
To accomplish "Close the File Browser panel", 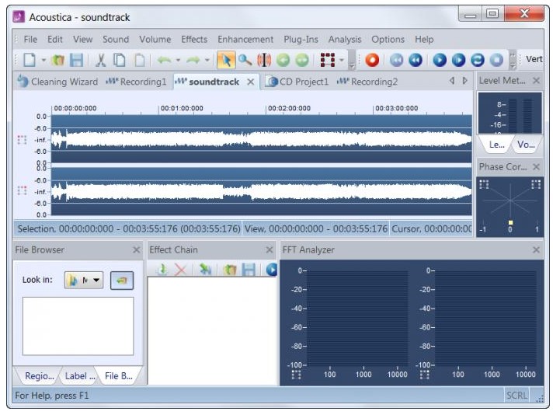I will pos(137,249).
